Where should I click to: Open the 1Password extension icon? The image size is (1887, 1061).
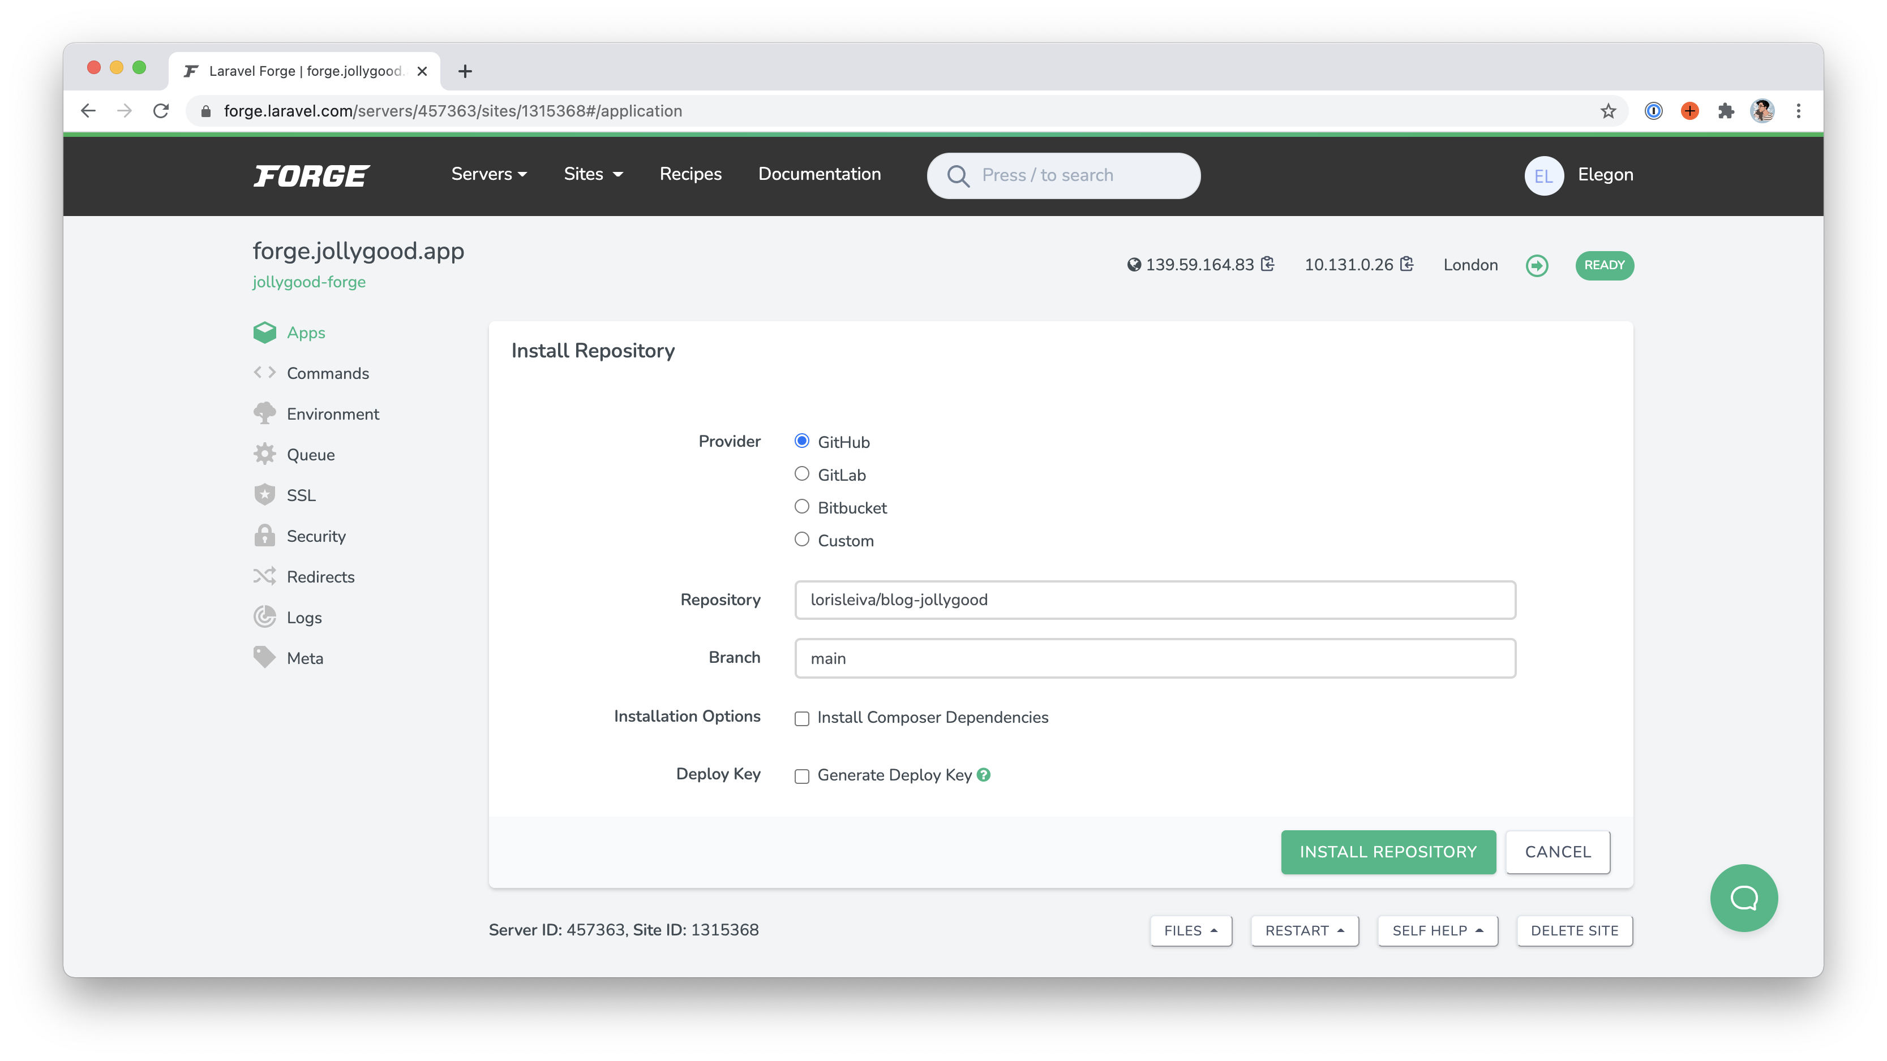[1653, 111]
